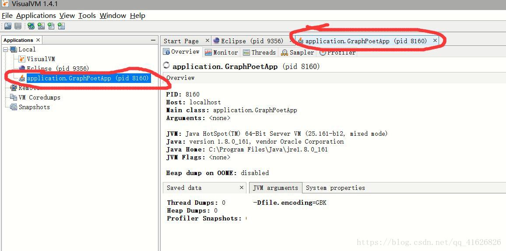Click the "JVM Flags: <none>" line
The height and width of the screenshot is (251, 506).
pos(198,157)
